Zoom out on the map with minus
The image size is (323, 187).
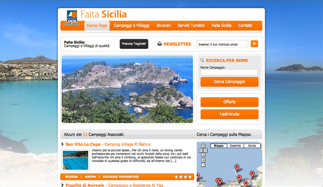click(203, 165)
